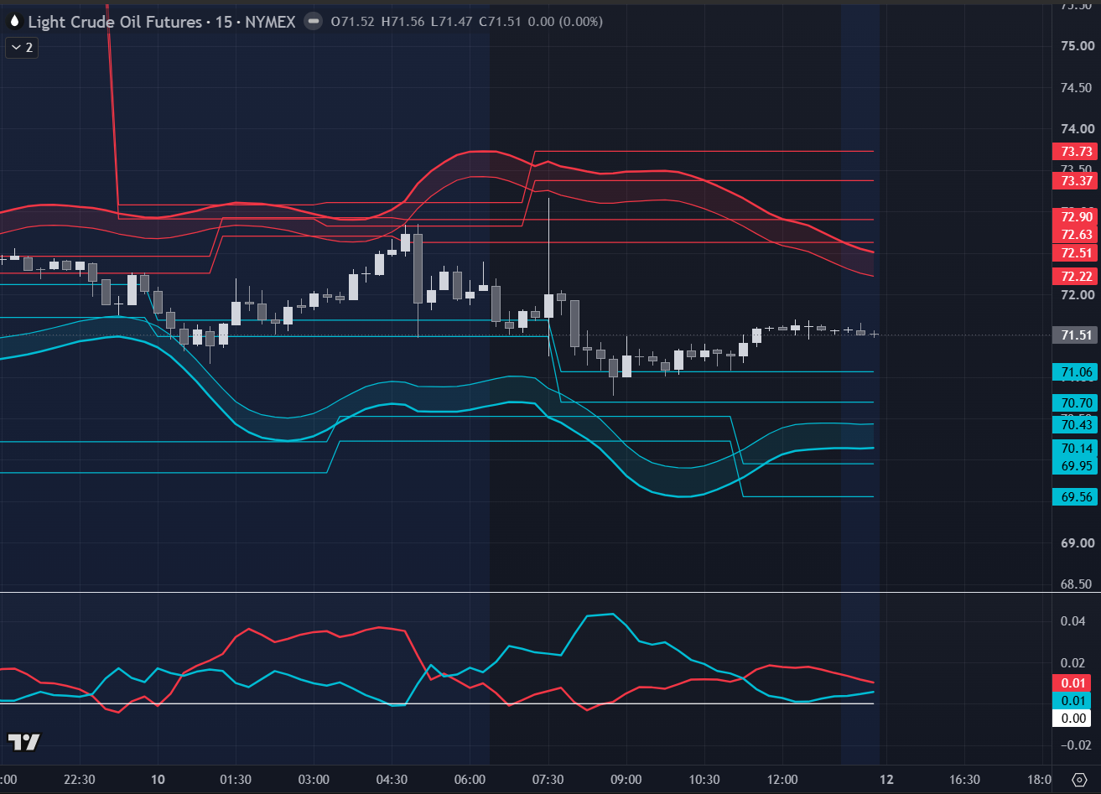Click the 12:00 time axis label
Screen dimensions: 1101x794
[782, 779]
